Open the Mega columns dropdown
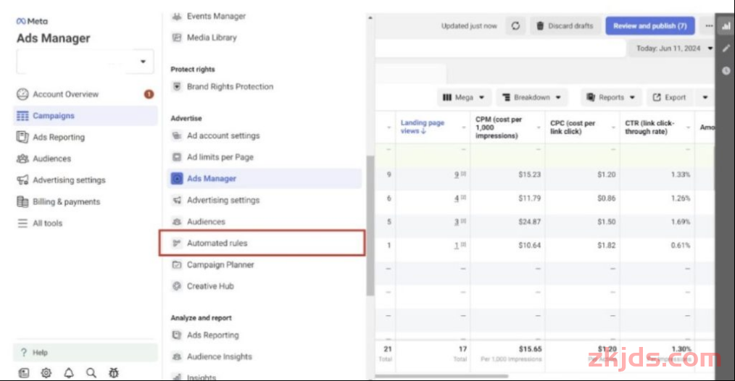This screenshot has height=381, width=735. point(464,98)
